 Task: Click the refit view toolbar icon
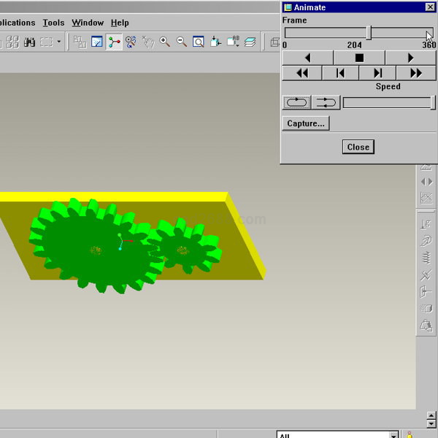click(x=198, y=42)
